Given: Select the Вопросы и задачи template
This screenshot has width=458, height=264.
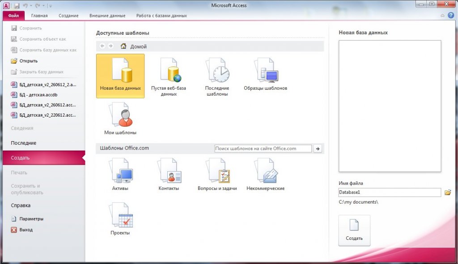Looking at the screenshot, I should pyautogui.click(x=217, y=175).
